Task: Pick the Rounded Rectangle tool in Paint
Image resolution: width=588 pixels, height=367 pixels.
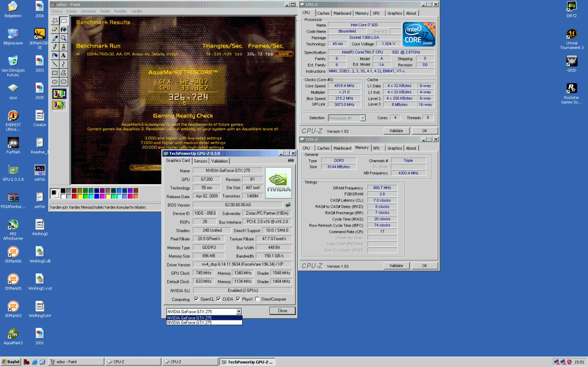Action: coord(64,82)
